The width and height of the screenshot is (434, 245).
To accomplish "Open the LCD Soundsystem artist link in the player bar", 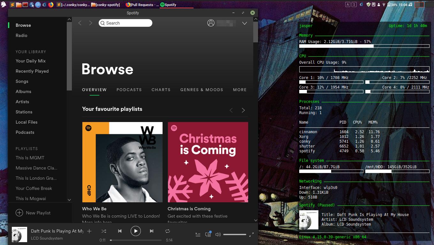I will (47, 238).
